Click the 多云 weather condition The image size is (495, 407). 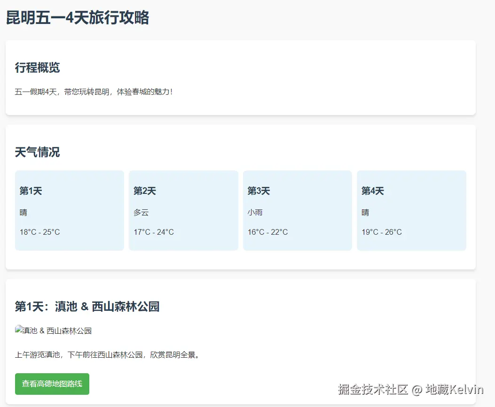click(x=141, y=213)
